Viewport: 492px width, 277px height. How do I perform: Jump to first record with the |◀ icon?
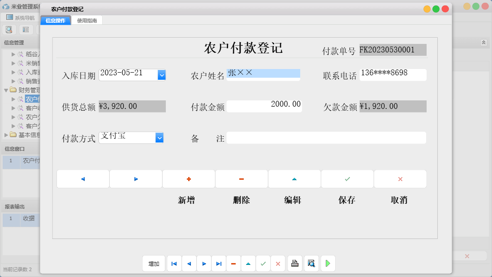pyautogui.click(x=174, y=264)
